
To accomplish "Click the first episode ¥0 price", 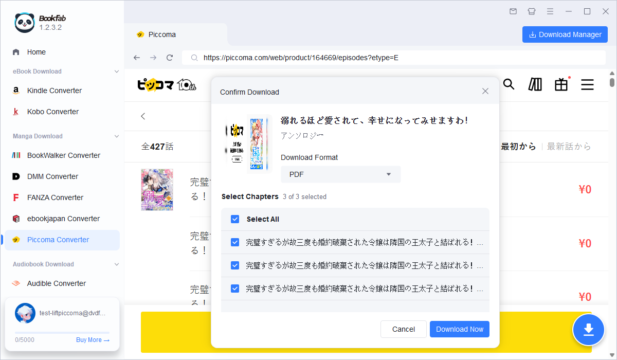I will (585, 190).
